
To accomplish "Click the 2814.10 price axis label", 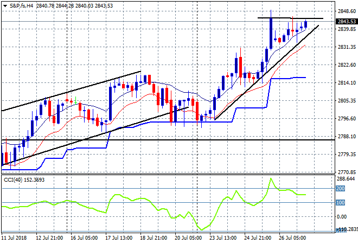I will coord(347,82).
